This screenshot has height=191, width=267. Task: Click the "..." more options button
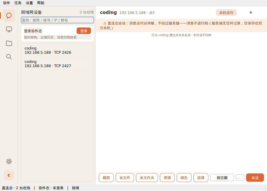point(240,178)
